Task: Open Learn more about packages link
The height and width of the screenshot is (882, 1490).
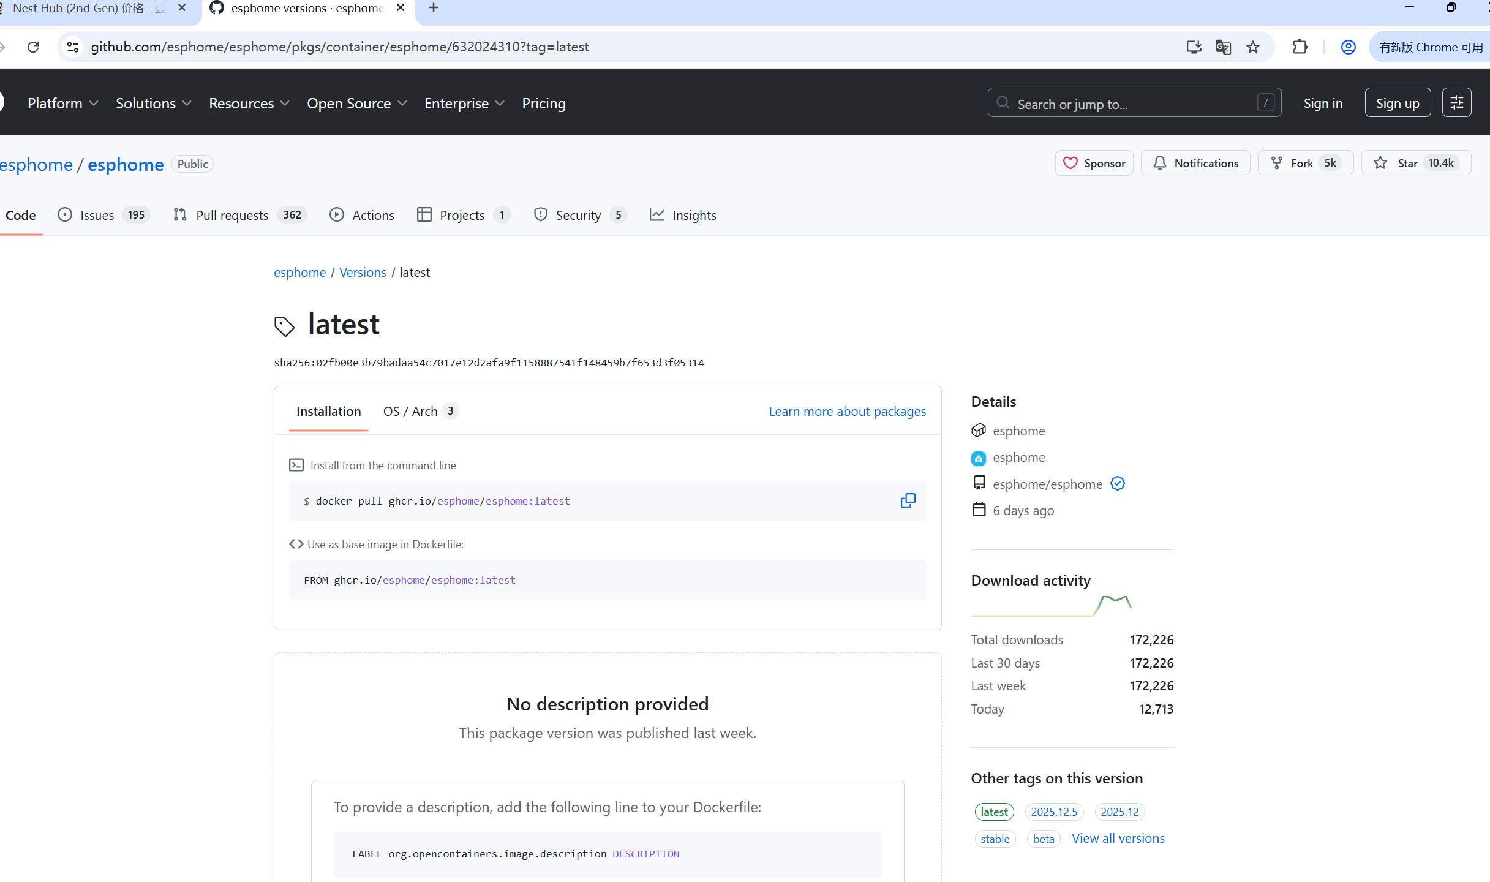Action: pos(847,411)
